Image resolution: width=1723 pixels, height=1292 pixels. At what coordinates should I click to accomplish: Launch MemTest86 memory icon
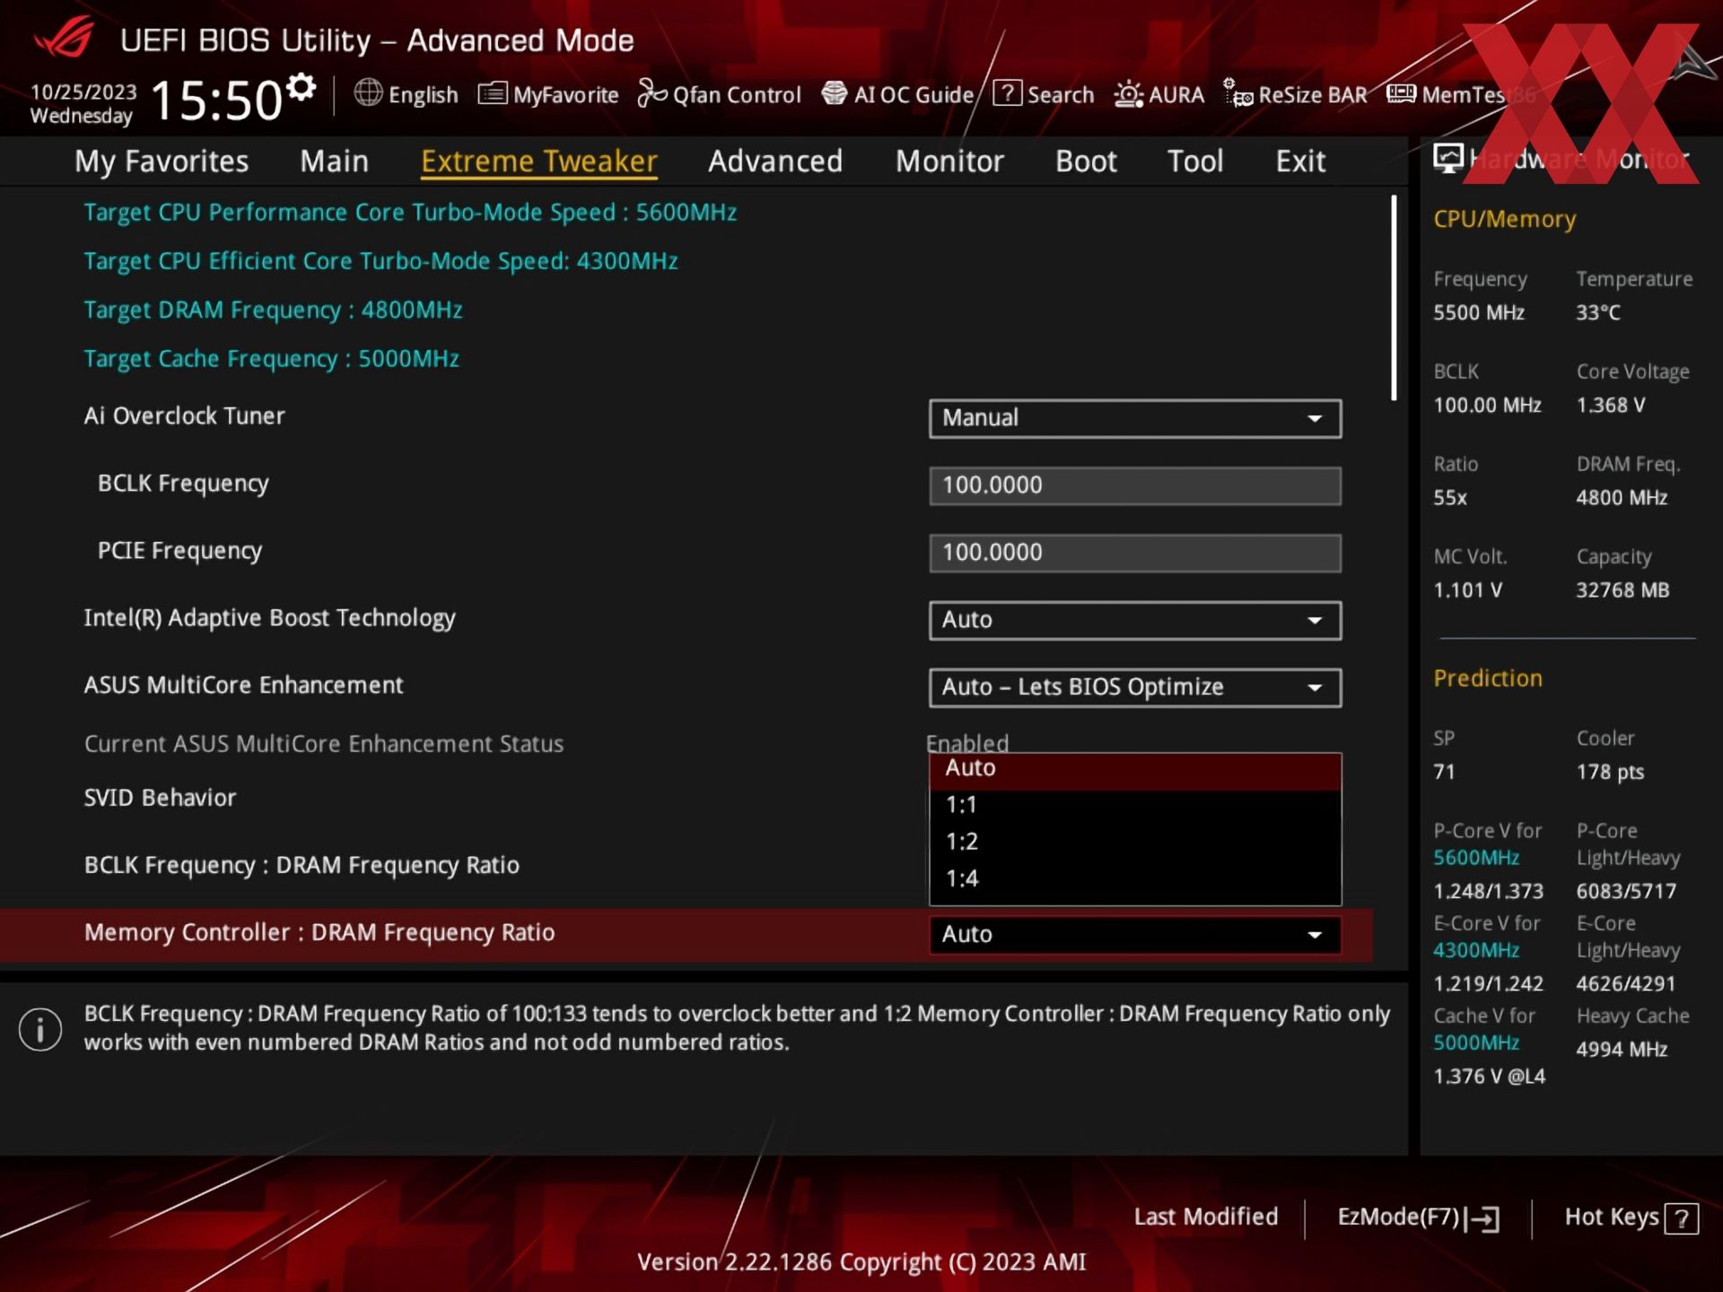pos(1402,93)
